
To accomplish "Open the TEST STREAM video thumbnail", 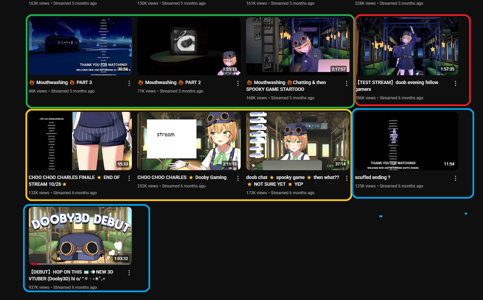I will (406, 46).
